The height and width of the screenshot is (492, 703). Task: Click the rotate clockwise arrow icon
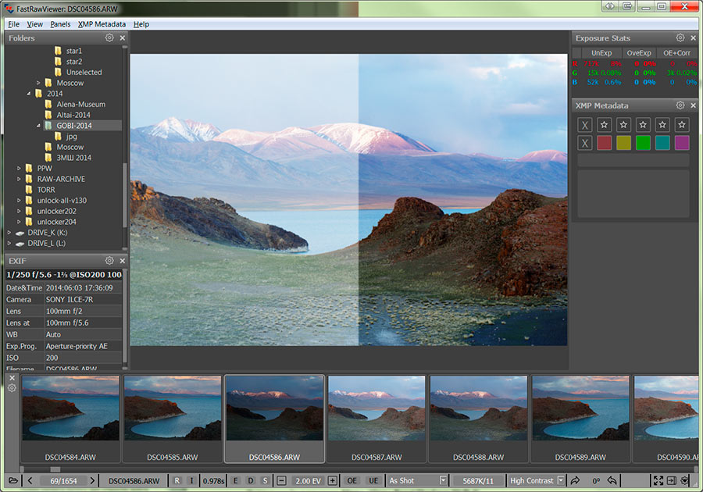point(576,480)
